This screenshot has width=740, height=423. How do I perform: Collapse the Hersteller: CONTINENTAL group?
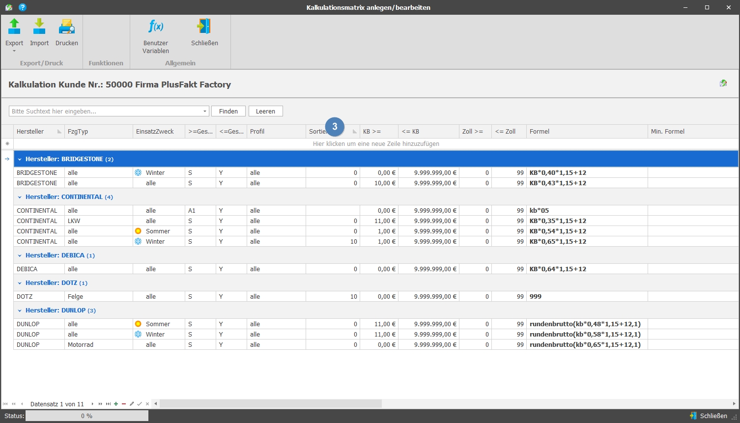(20, 197)
